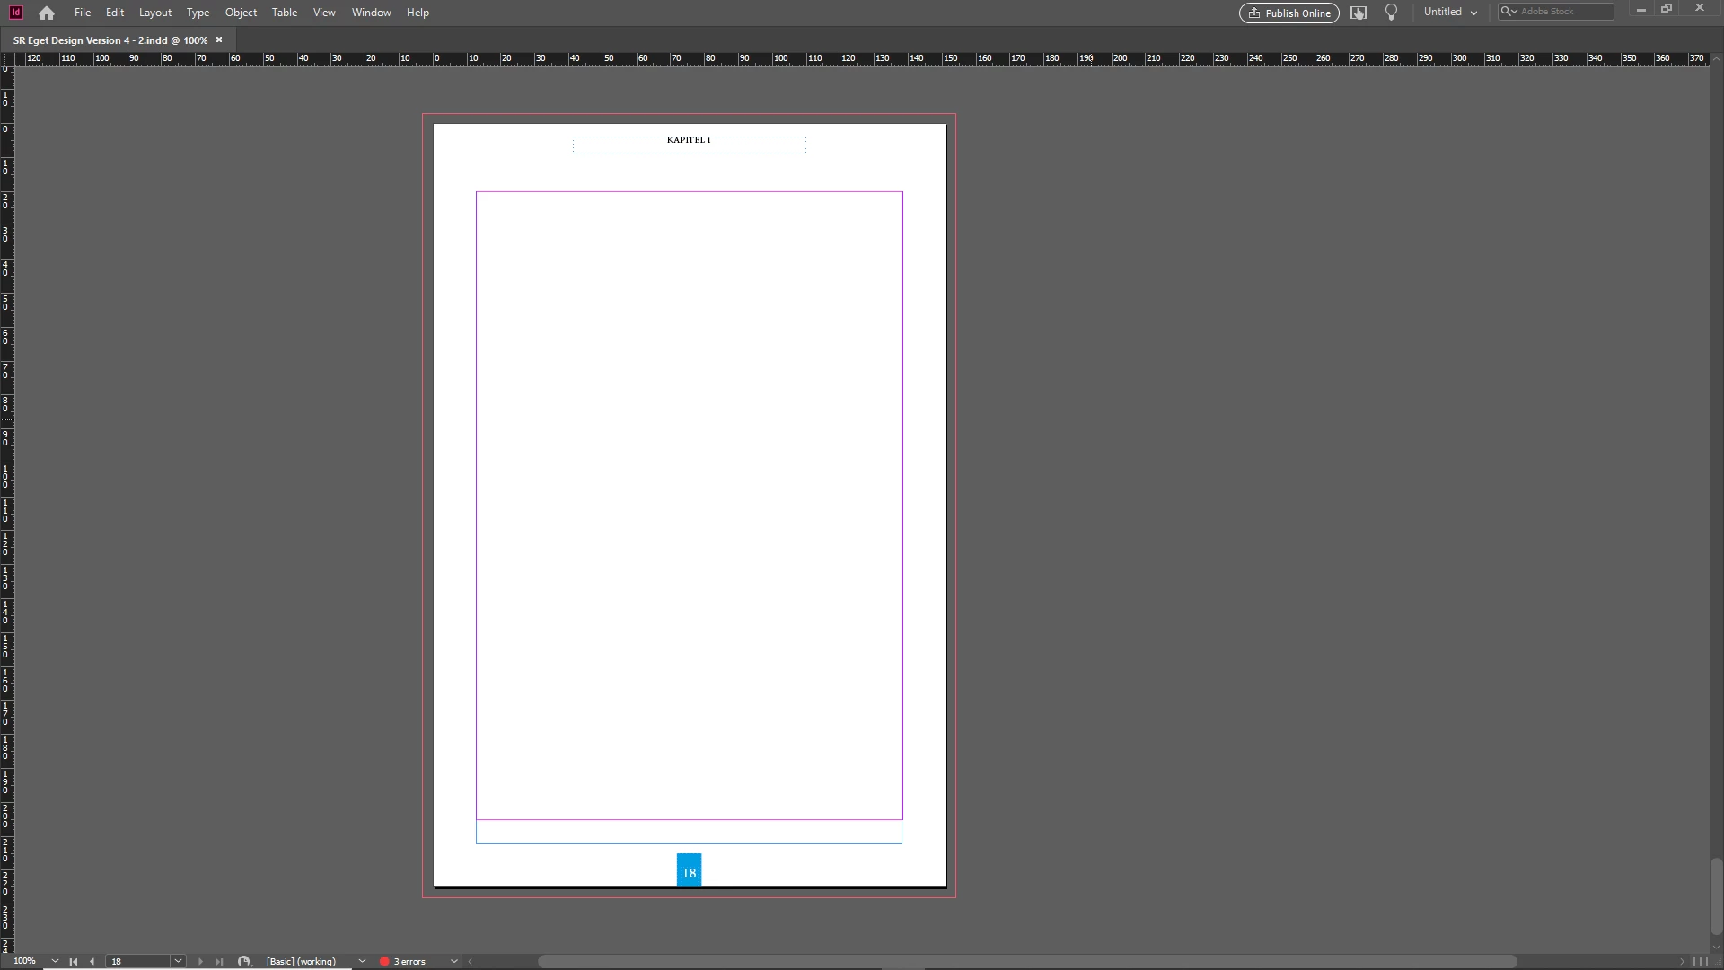Click the preflight menu icon
The width and height of the screenshot is (1724, 970).
coord(244,961)
